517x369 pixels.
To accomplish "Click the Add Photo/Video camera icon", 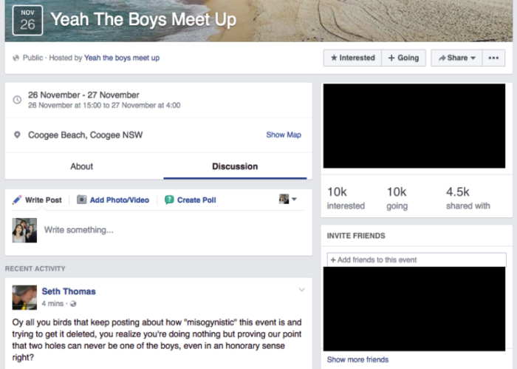I will point(81,200).
